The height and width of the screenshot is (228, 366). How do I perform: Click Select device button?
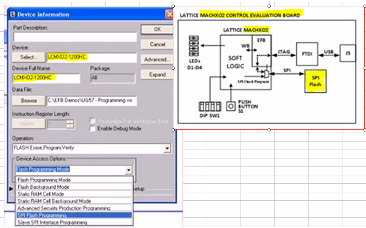coord(29,57)
